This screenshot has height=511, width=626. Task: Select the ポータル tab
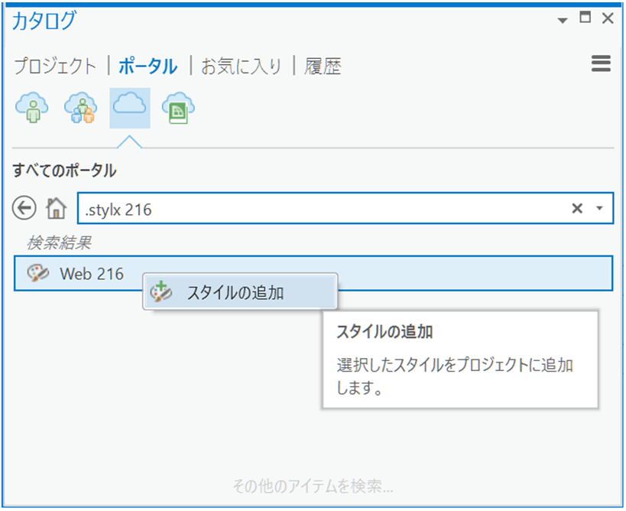coord(148,66)
